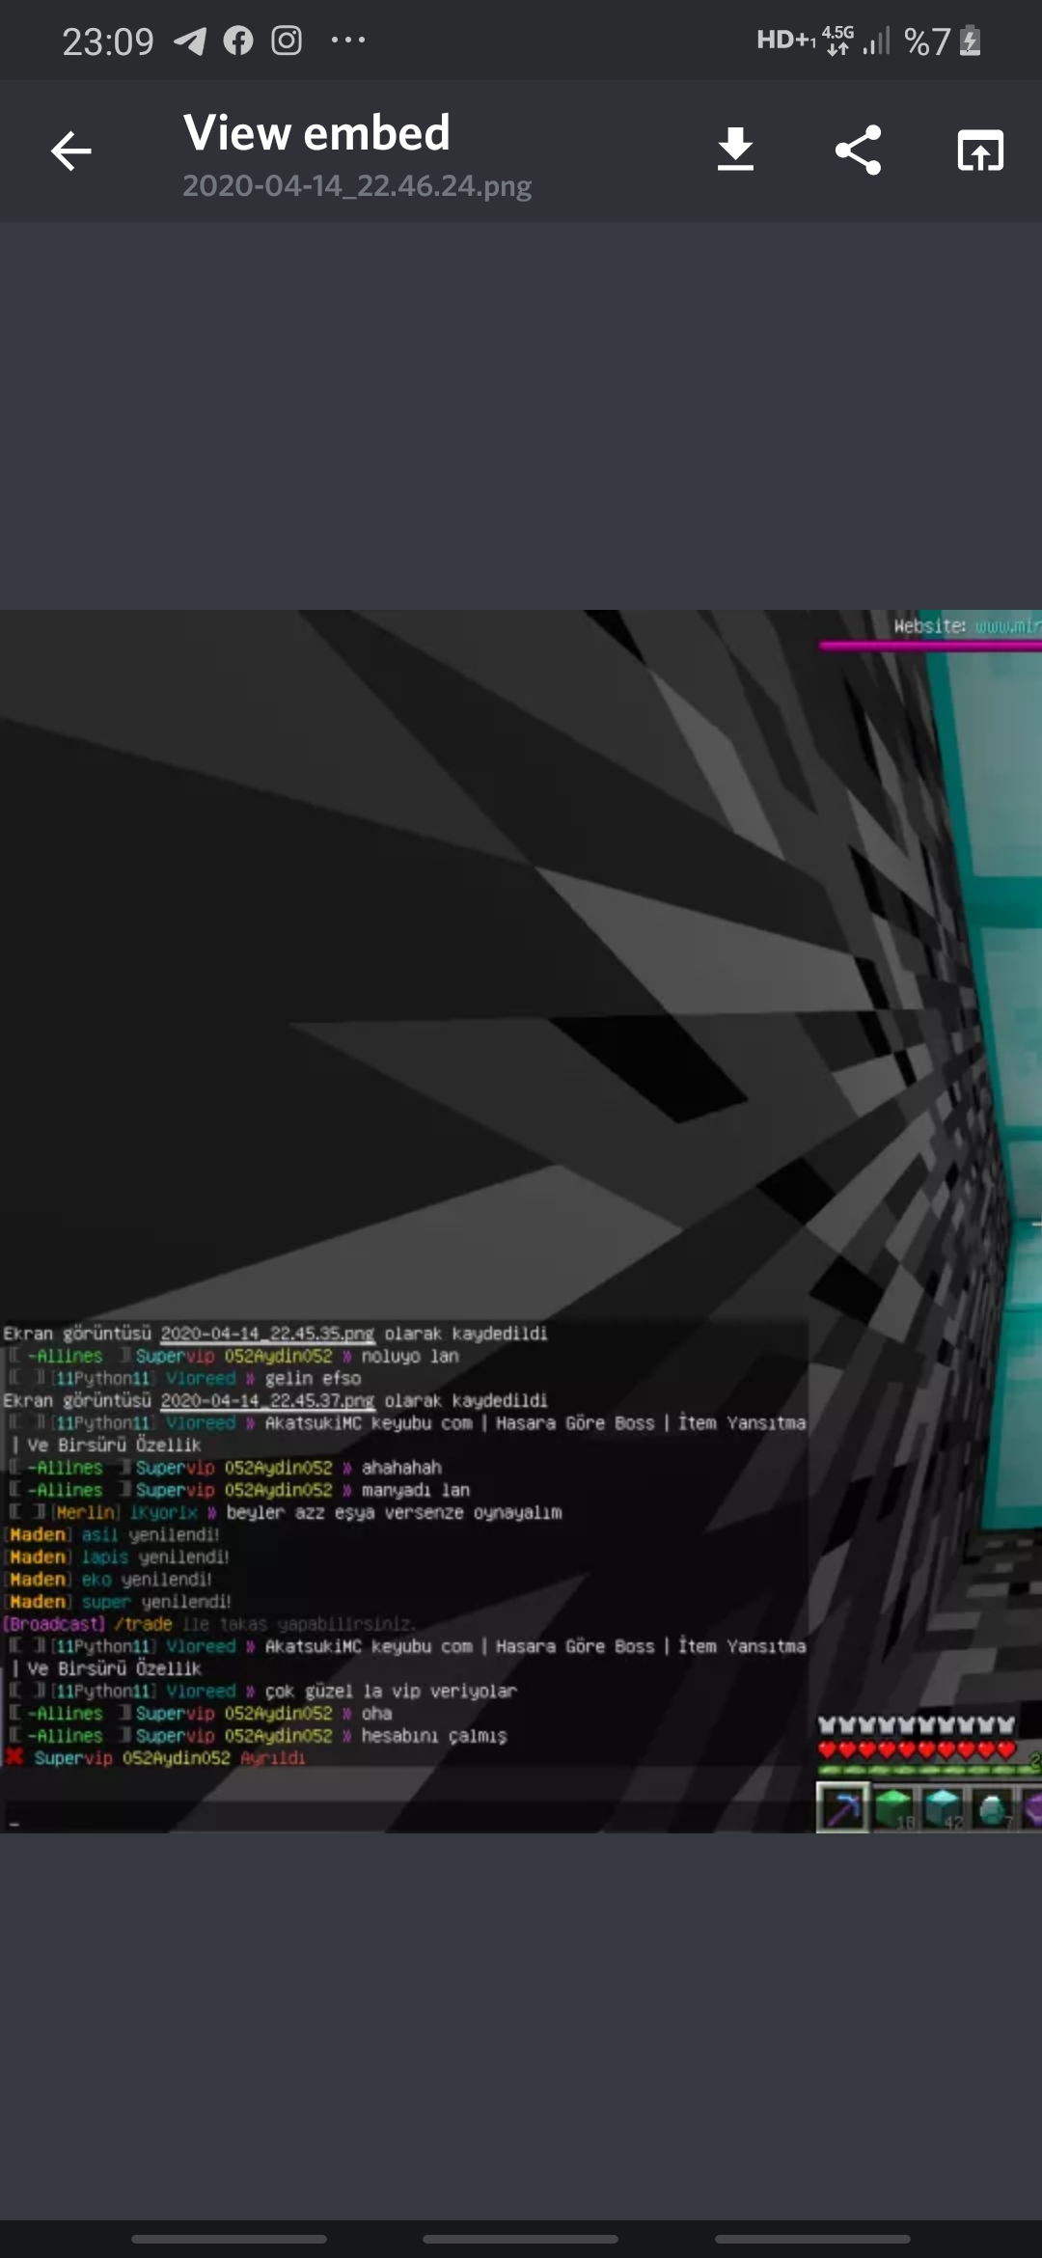Tap 'çok güzel la vip veriyolar' message
This screenshot has width=1042, height=2258.
coord(391,1691)
